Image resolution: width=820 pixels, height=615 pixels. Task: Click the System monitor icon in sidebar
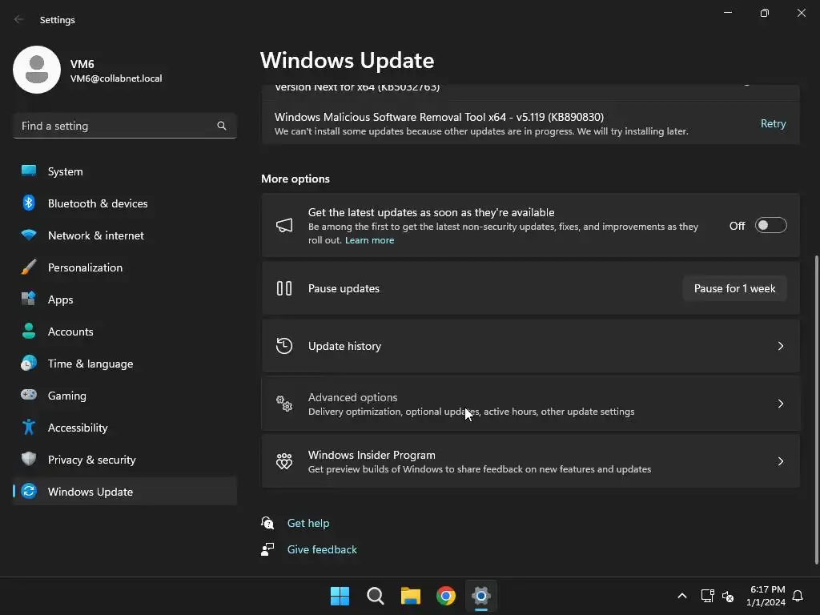click(x=29, y=171)
